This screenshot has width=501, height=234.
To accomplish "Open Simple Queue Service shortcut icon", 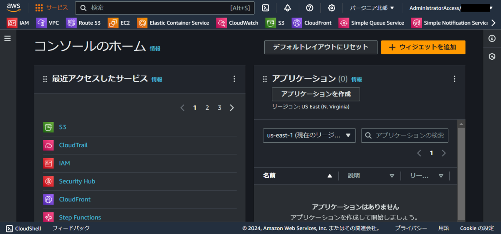I will 344,23.
